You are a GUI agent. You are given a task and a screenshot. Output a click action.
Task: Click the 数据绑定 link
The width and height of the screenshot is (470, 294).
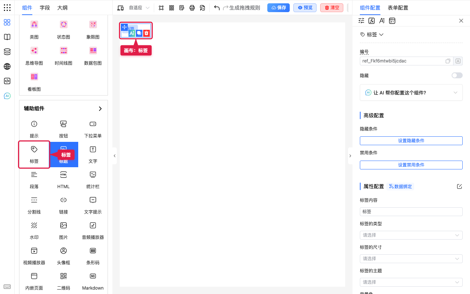click(400, 186)
